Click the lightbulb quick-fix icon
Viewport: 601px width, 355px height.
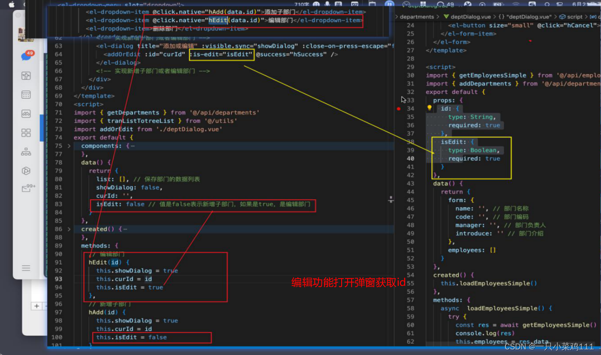point(429,108)
